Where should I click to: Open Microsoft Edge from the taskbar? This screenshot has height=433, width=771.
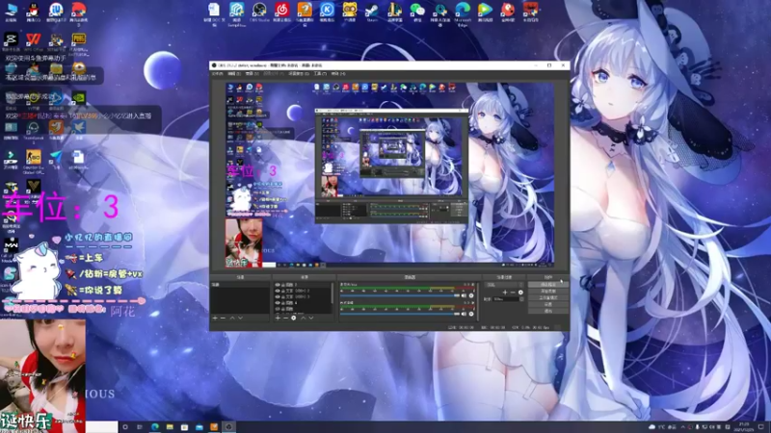click(155, 426)
